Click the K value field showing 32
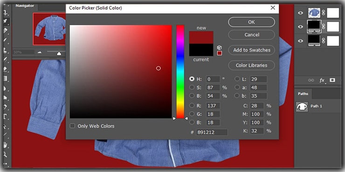The height and width of the screenshot is (172, 345). 257,131
